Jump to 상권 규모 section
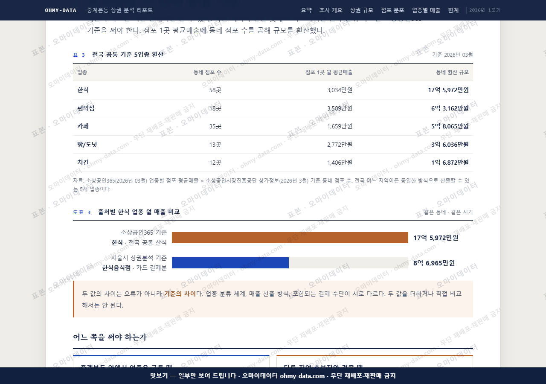Image resolution: width=546 pixels, height=384 pixels. pos(361,10)
